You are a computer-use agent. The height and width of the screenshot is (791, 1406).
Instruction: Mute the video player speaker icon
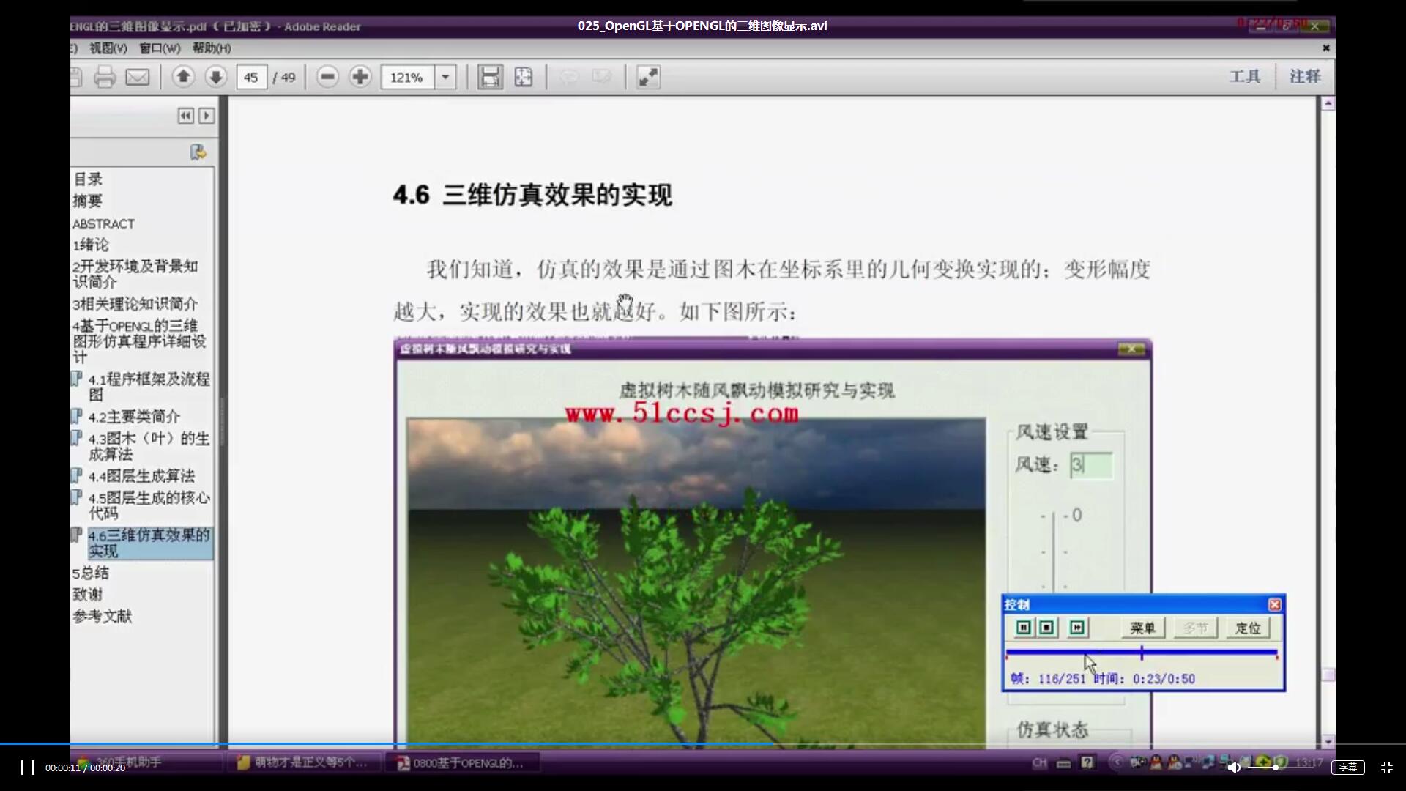pos(1234,767)
